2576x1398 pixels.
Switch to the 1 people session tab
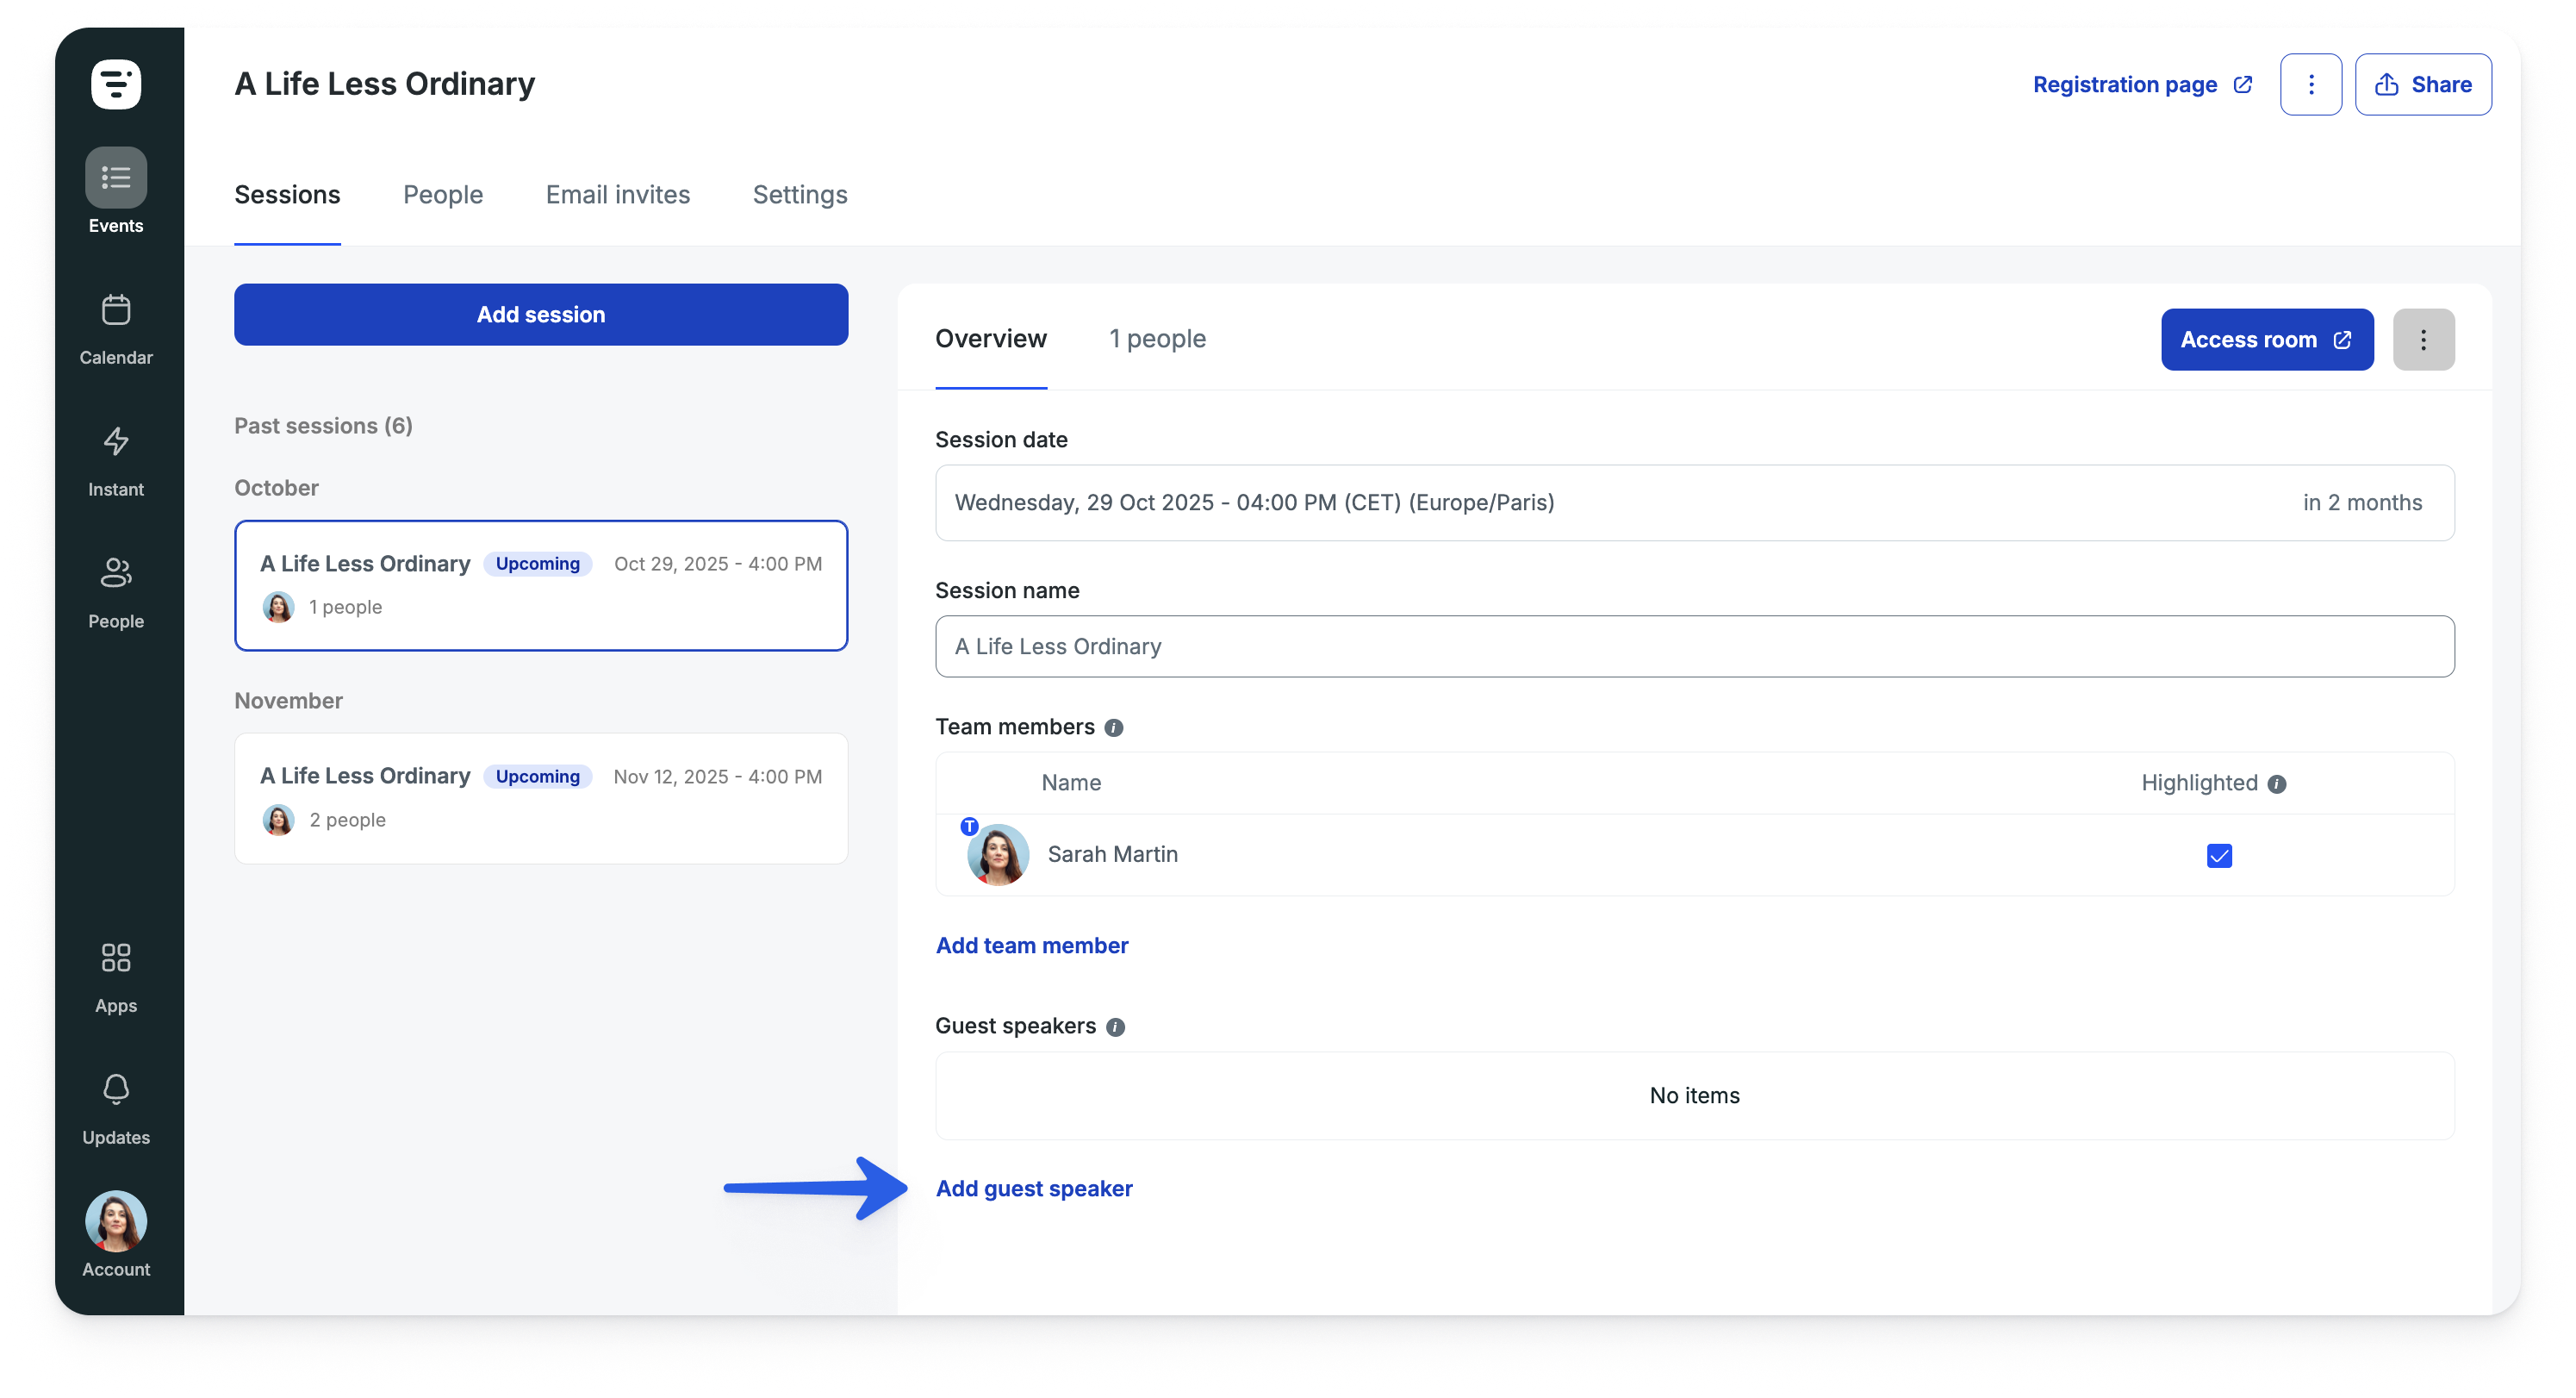click(1157, 340)
